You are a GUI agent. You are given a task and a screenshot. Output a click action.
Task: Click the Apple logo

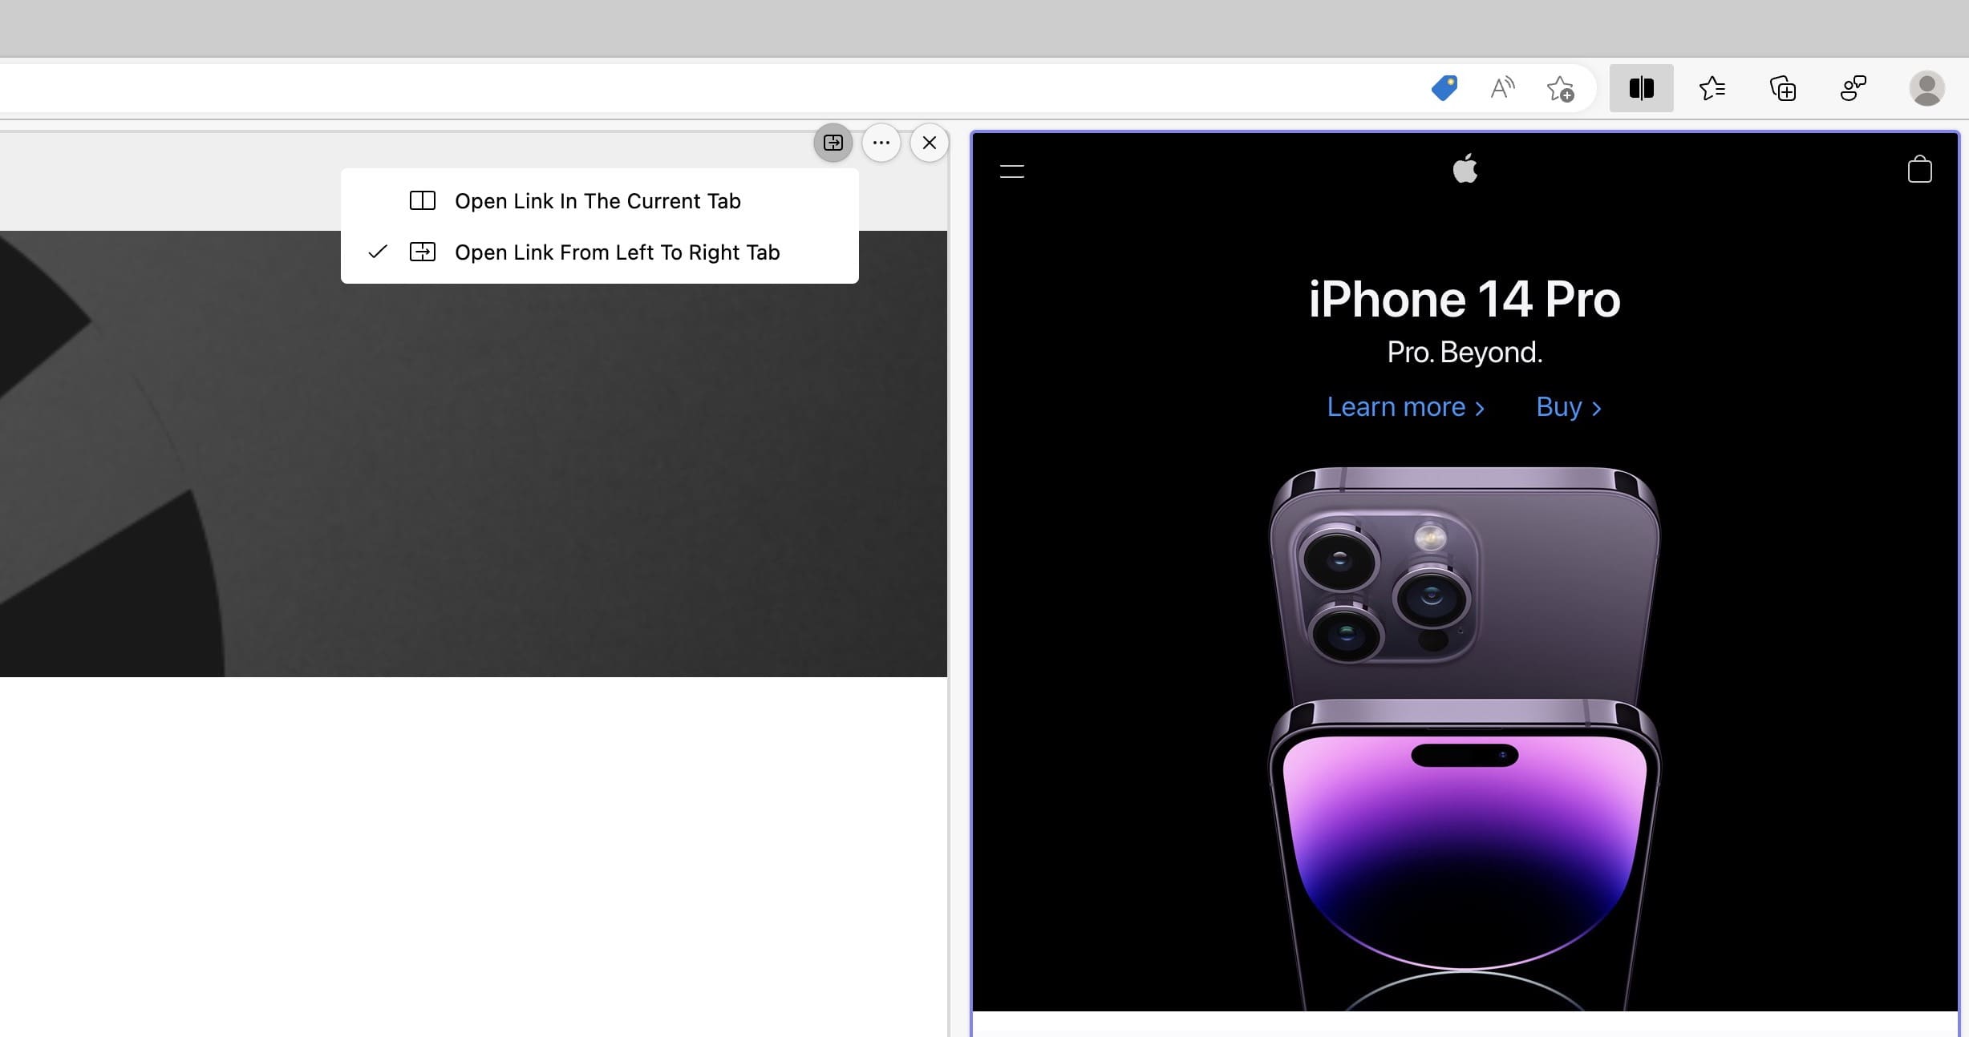tap(1465, 168)
